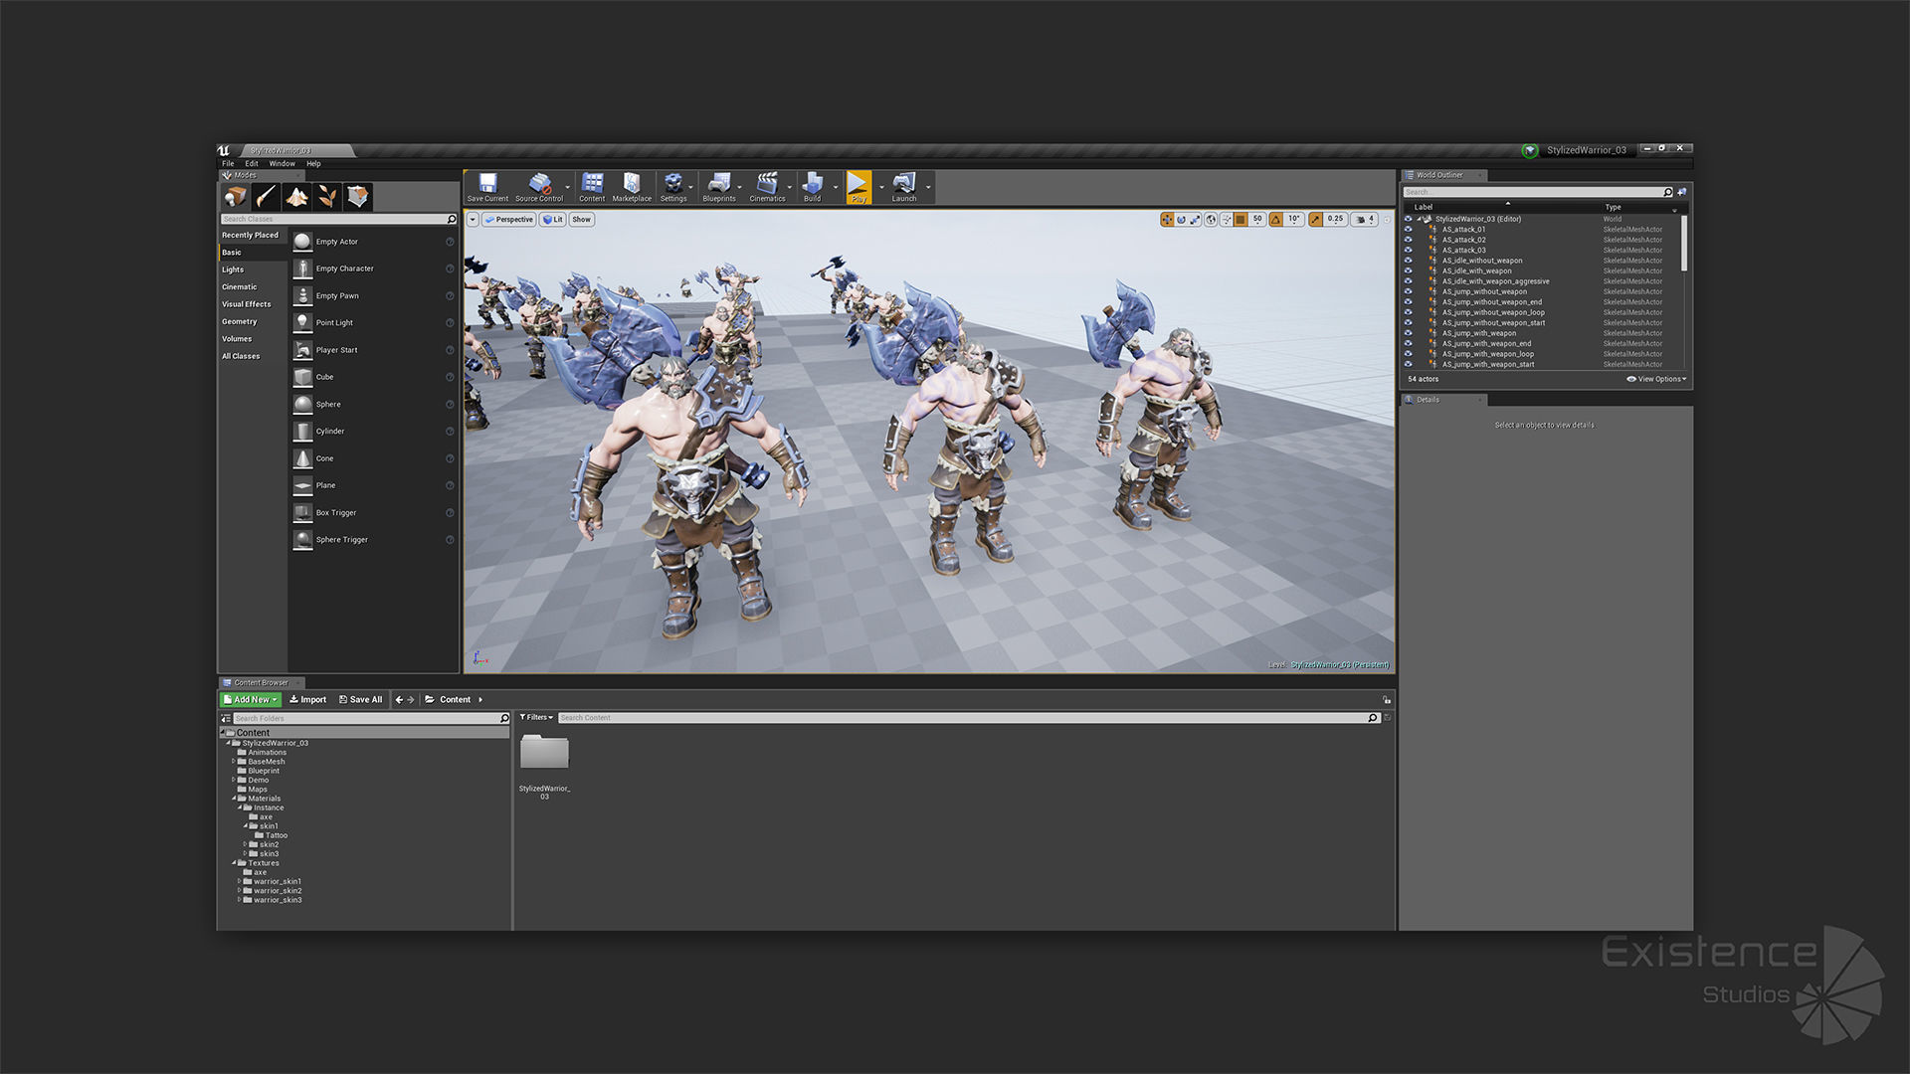The height and width of the screenshot is (1074, 1910).
Task: Select the Tattoo folder in tree
Action: pyautogui.click(x=272, y=835)
